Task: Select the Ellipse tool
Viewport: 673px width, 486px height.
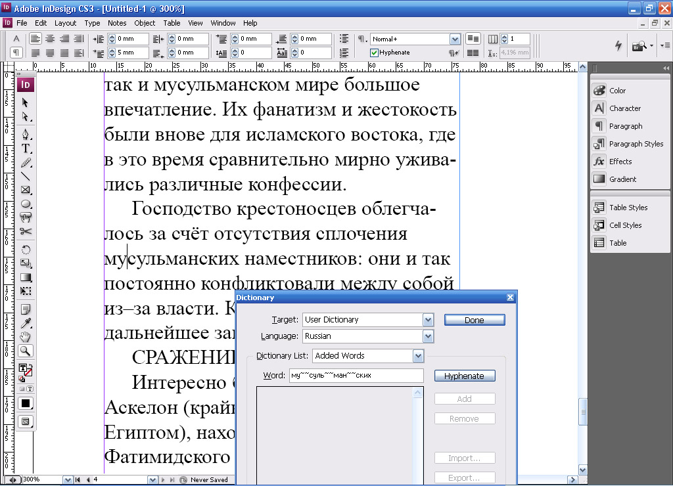Action: (26, 204)
